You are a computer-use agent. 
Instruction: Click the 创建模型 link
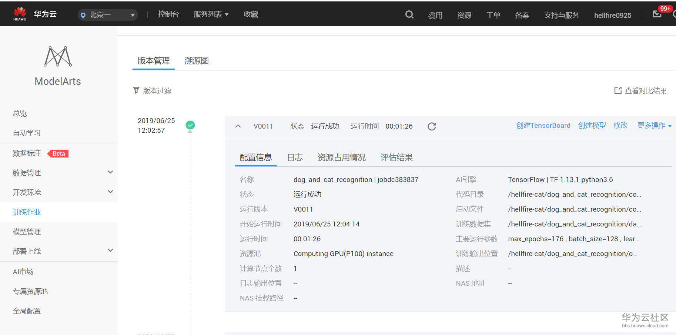coord(592,125)
